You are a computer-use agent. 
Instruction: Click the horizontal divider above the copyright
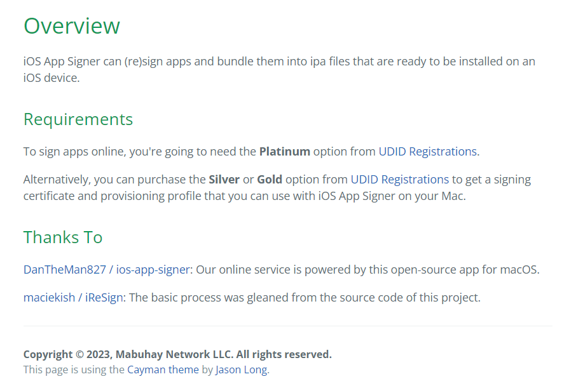pyautogui.click(x=287, y=326)
